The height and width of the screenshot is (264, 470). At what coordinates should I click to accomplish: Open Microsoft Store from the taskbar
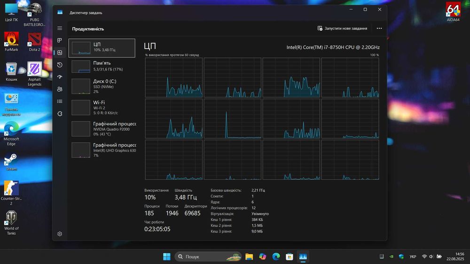(289, 256)
